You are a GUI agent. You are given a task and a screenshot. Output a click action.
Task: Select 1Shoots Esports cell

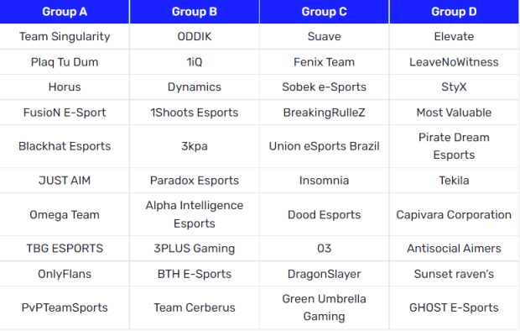[x=195, y=113]
